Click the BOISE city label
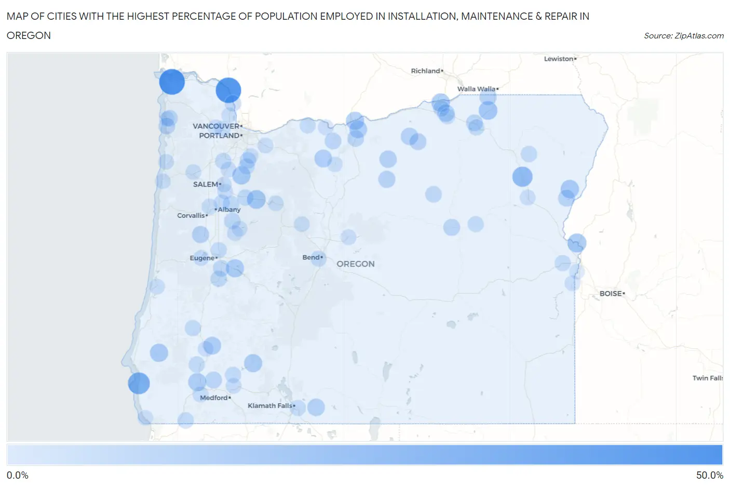 611,294
